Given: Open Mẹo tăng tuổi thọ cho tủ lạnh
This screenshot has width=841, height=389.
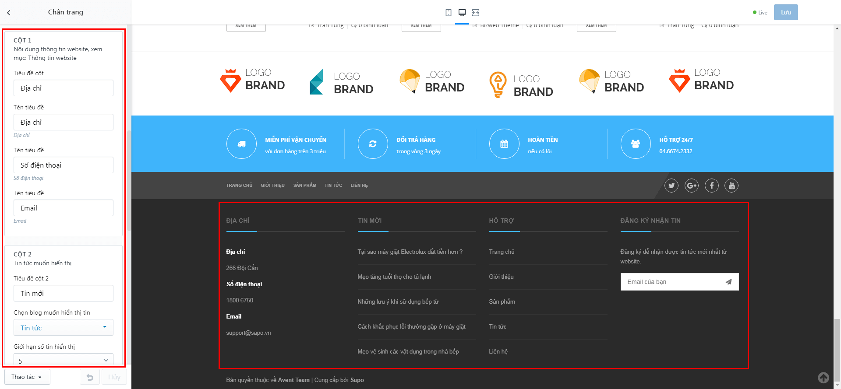Looking at the screenshot, I should click(x=394, y=277).
